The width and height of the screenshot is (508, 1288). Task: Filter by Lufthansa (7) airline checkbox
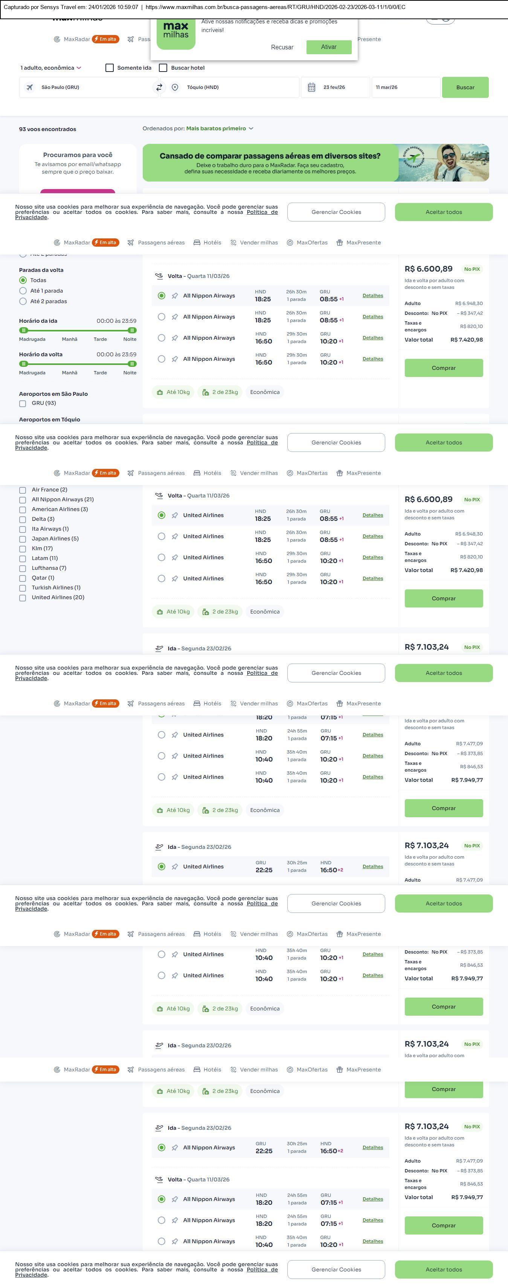[x=23, y=569]
